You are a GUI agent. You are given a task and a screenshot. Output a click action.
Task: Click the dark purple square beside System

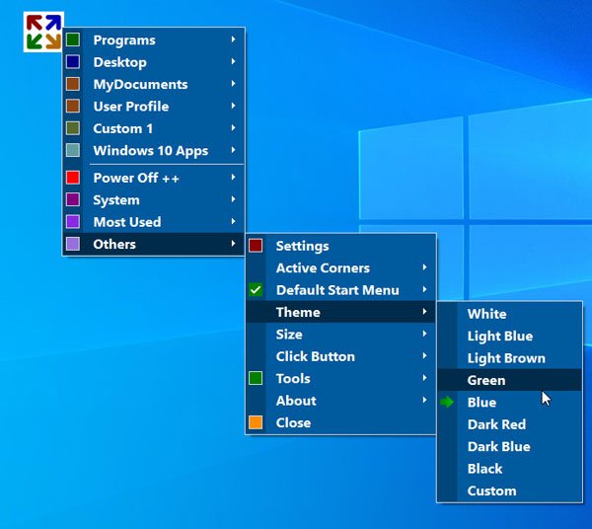point(73,199)
